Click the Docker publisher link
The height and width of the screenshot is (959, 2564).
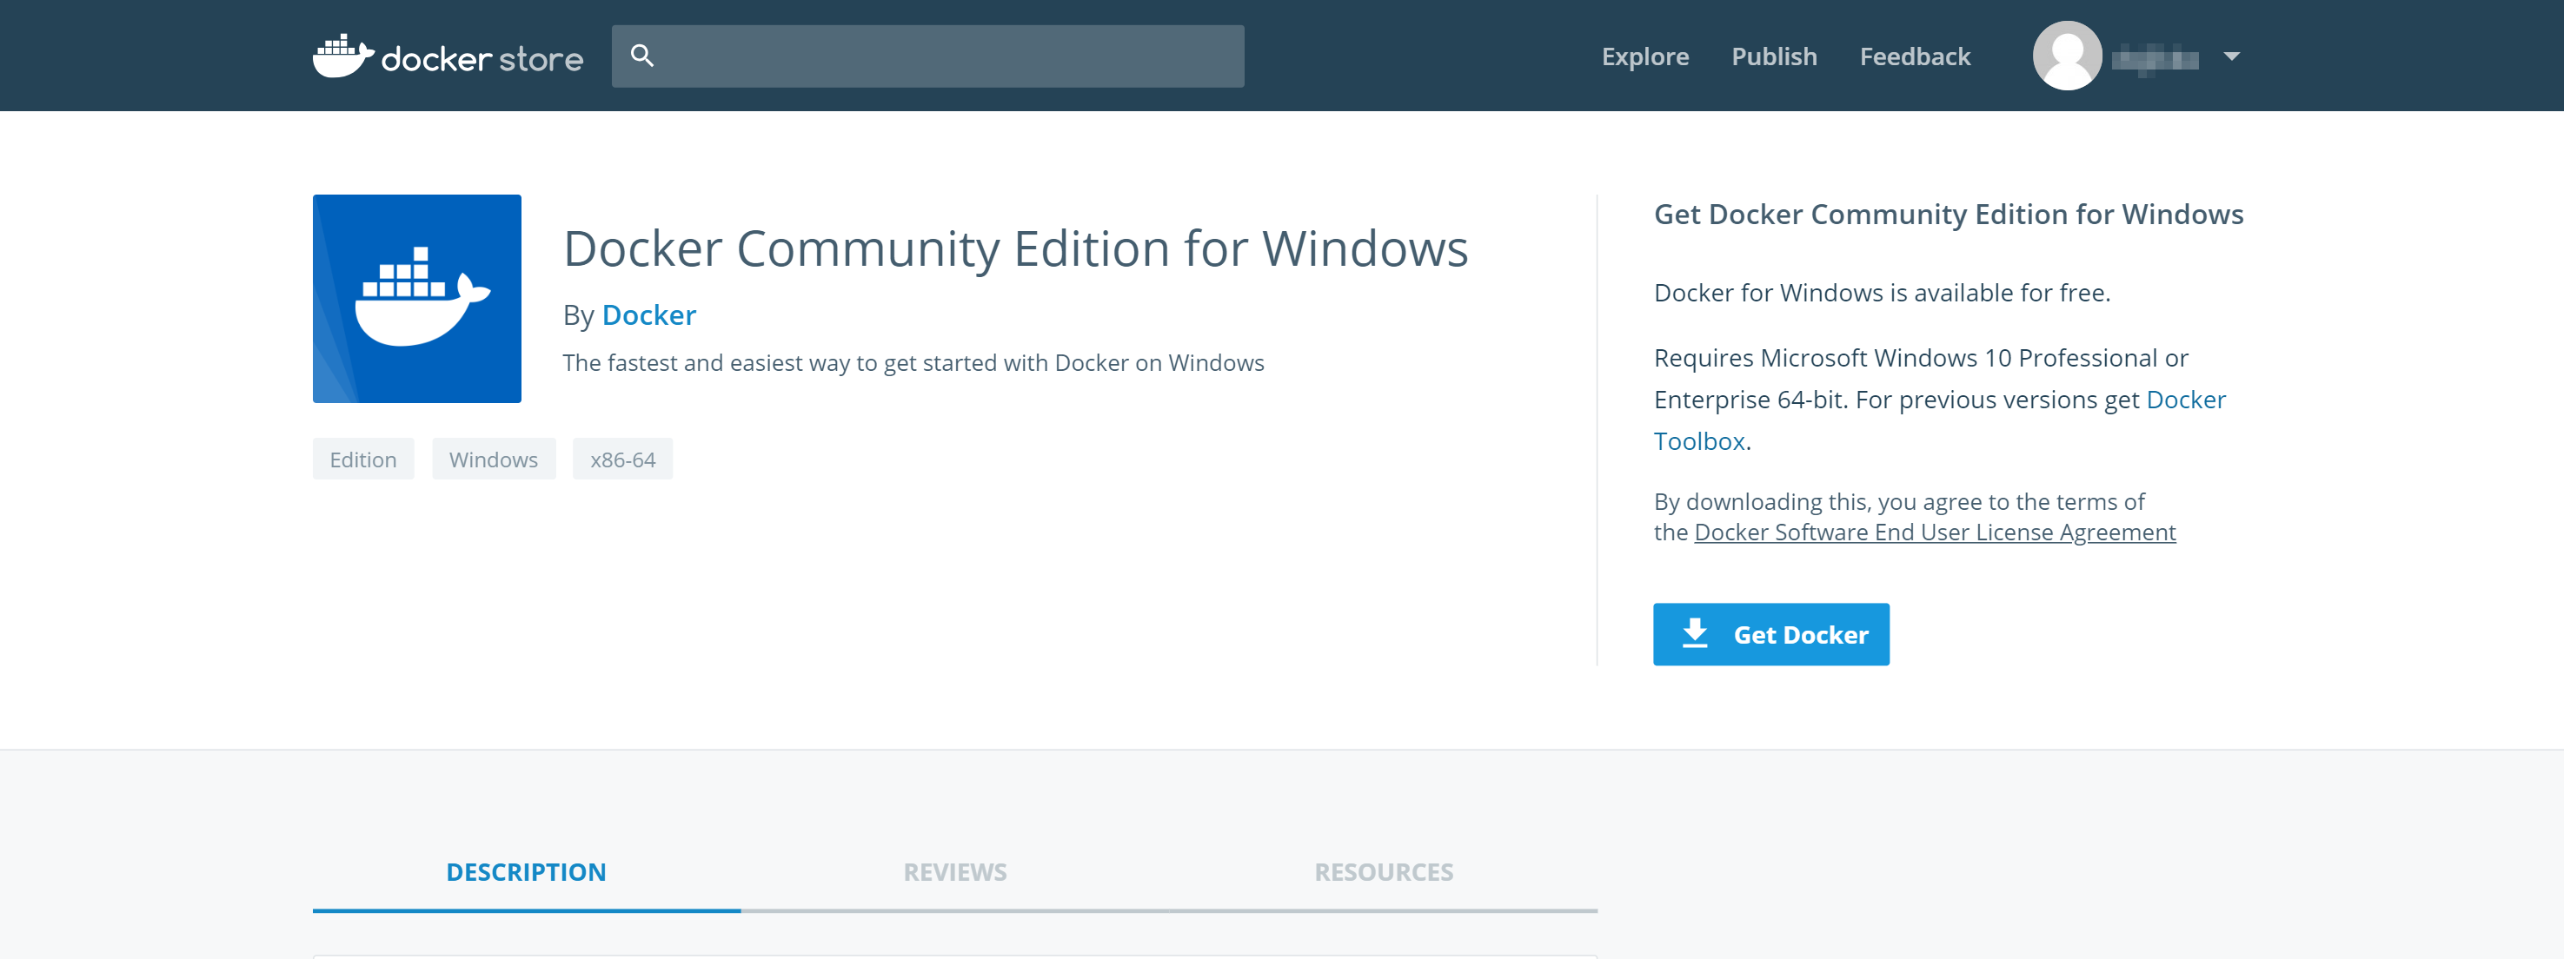coord(648,315)
